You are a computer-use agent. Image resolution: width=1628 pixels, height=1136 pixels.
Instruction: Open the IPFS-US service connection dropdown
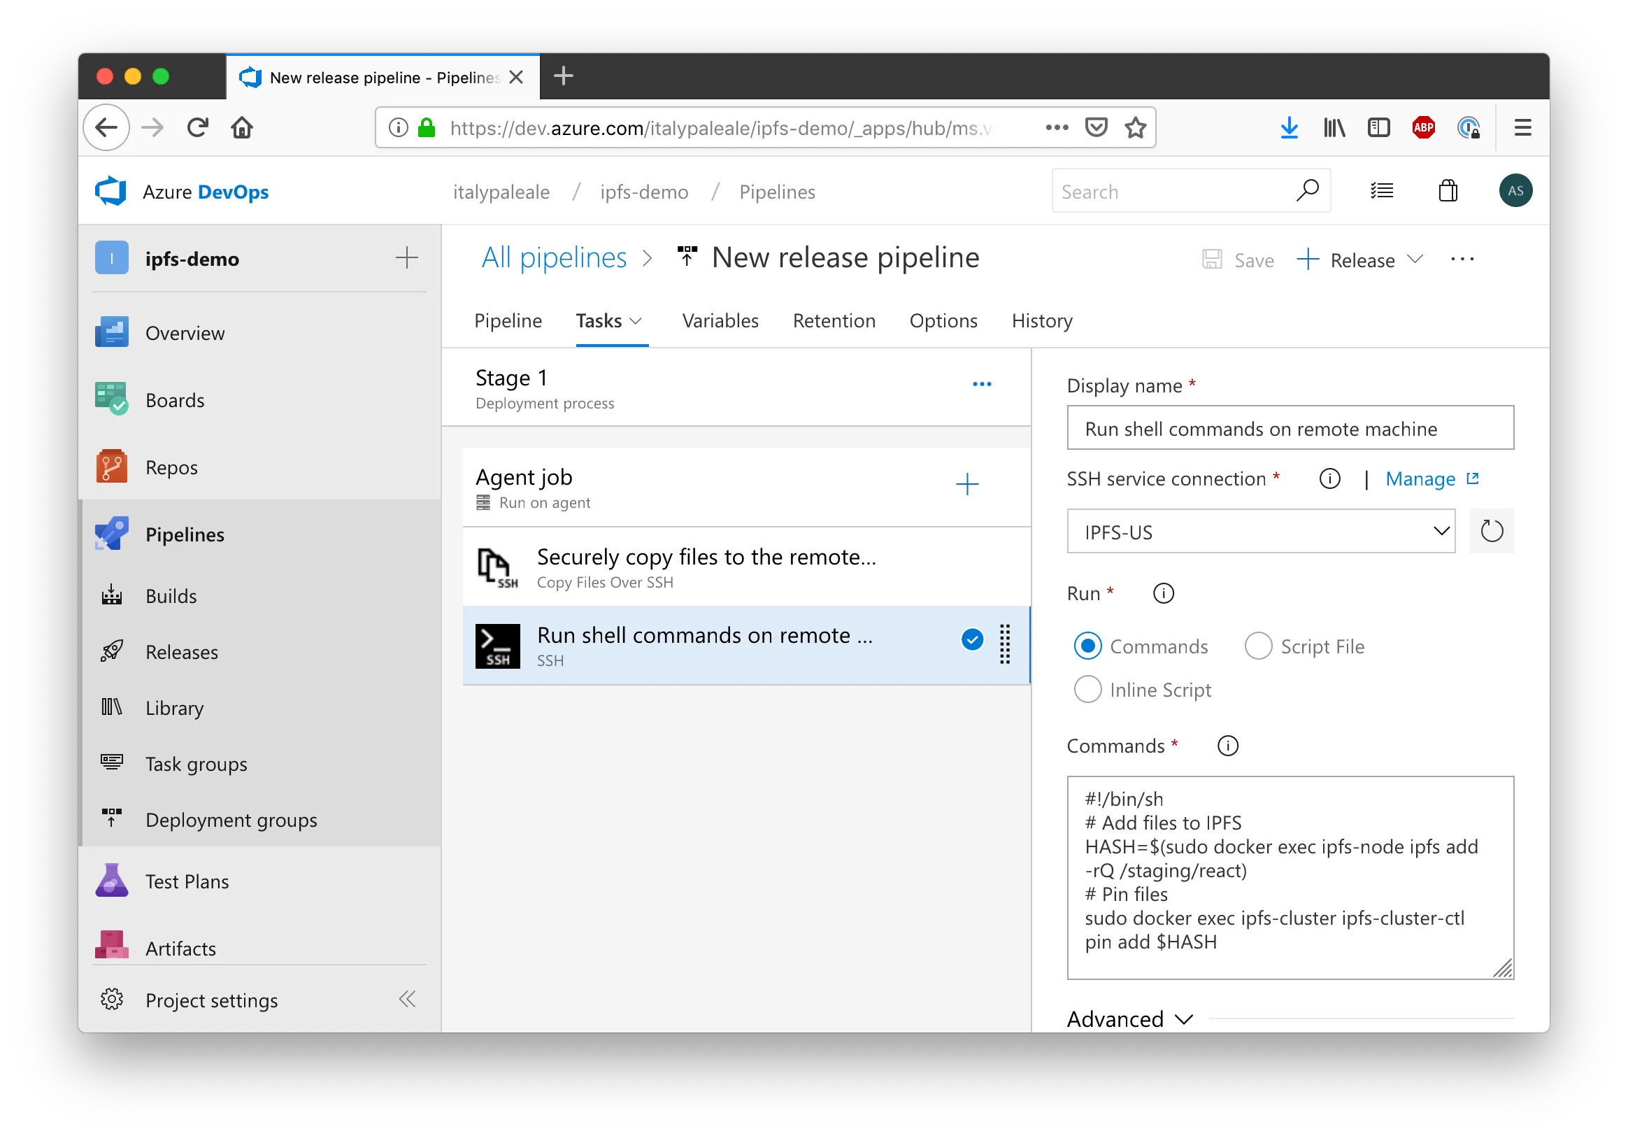coord(1260,531)
